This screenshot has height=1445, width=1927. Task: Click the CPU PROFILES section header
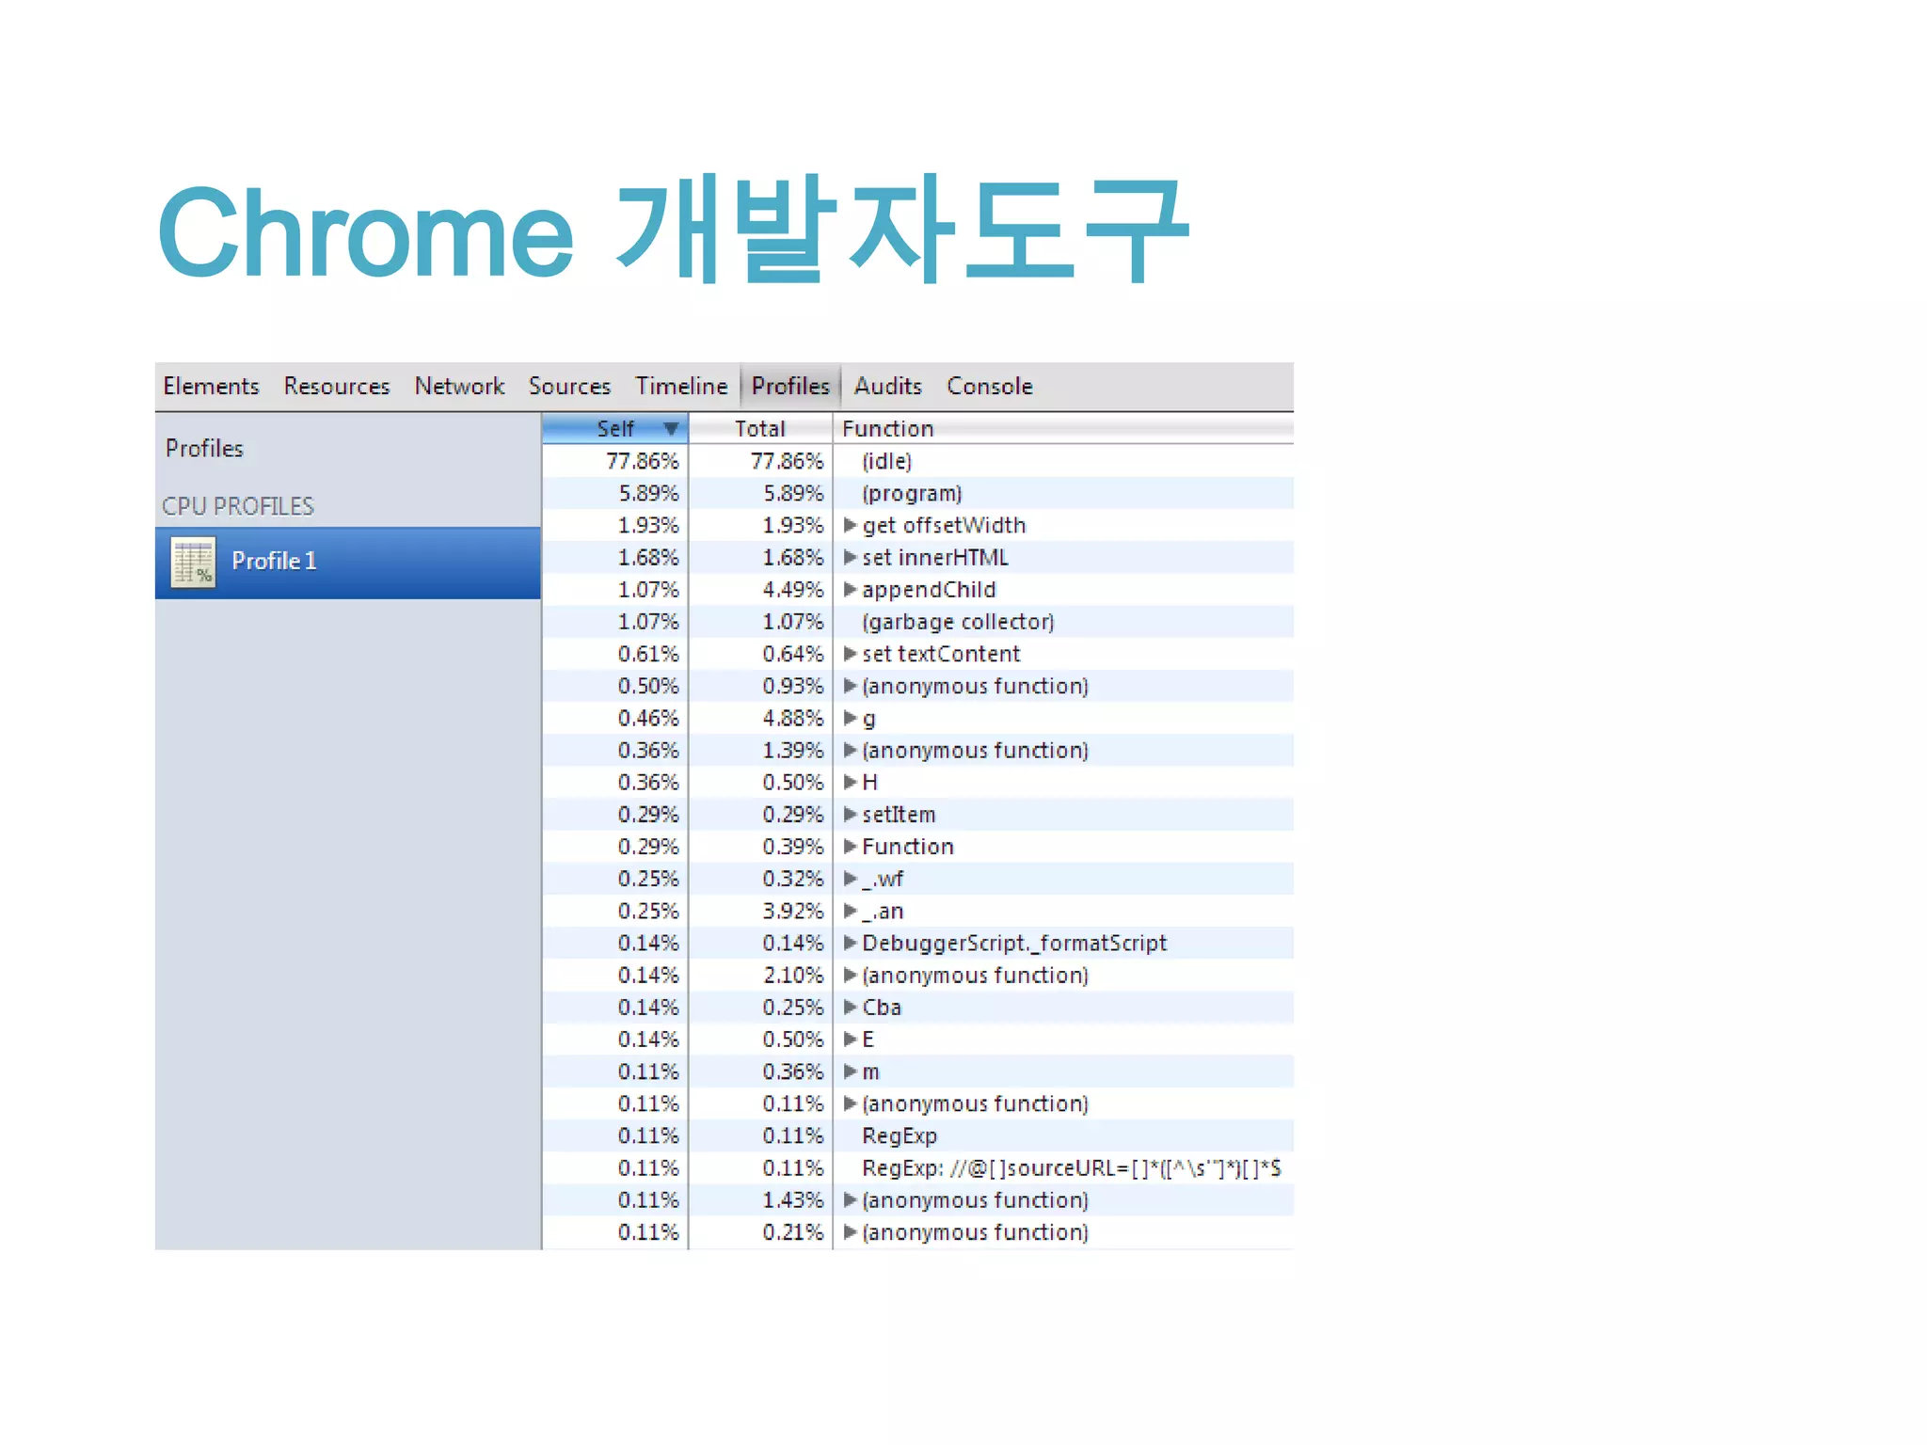tap(238, 506)
